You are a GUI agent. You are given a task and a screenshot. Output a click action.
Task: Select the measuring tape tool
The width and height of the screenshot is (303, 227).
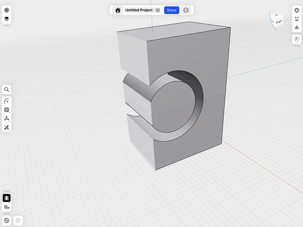point(6,207)
